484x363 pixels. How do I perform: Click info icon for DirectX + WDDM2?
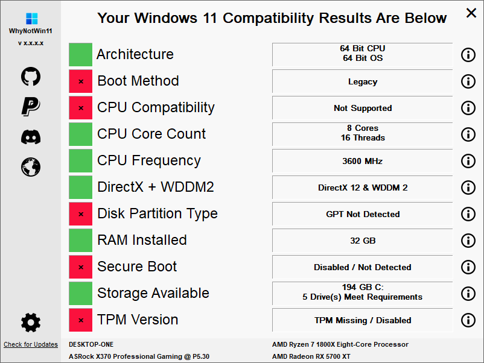(x=468, y=188)
